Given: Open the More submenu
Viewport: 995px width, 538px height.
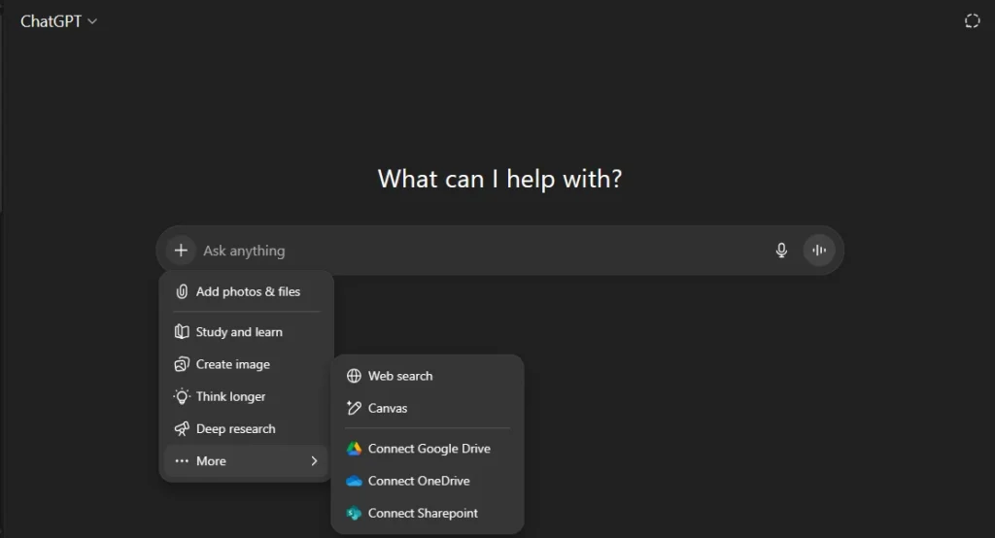Looking at the screenshot, I should tap(246, 461).
